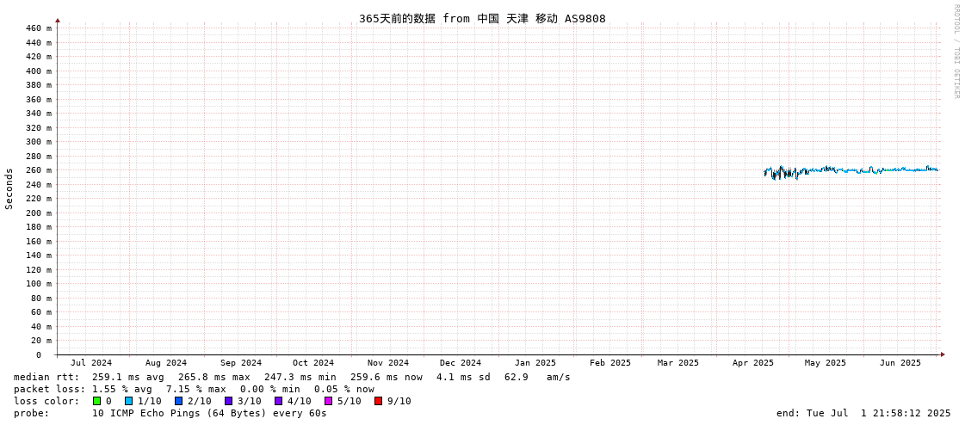Click the 100 m y-axis value

click(x=39, y=284)
